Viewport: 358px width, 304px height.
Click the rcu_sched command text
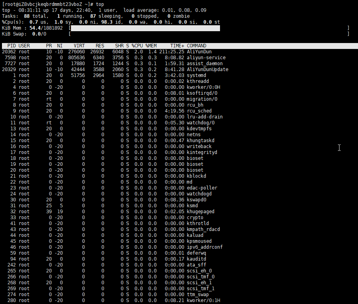199,111
